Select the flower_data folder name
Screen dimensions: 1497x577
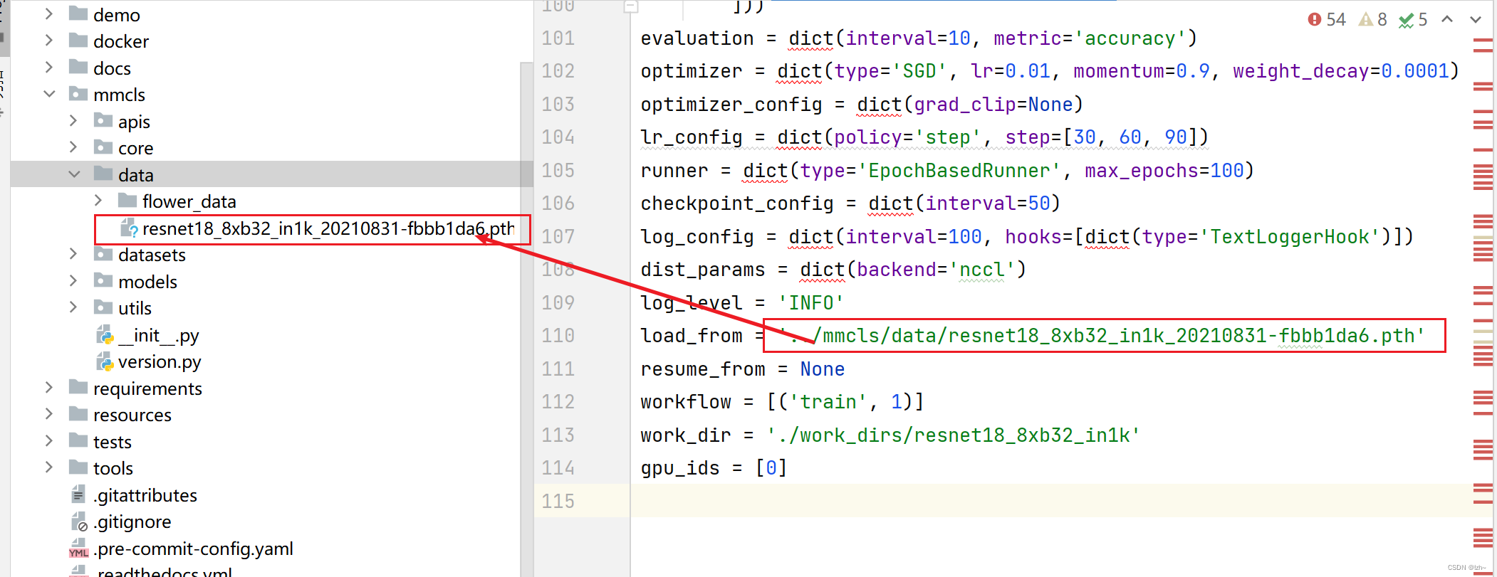point(189,201)
